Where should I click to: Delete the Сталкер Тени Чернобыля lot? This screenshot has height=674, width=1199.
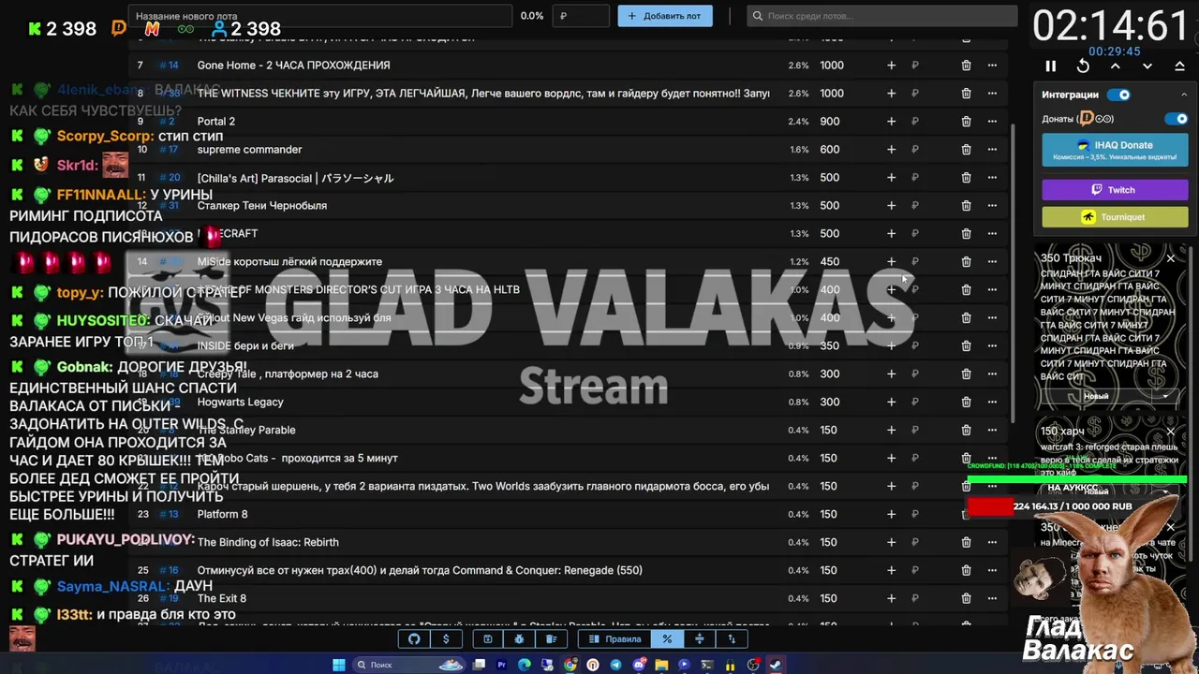966,206
